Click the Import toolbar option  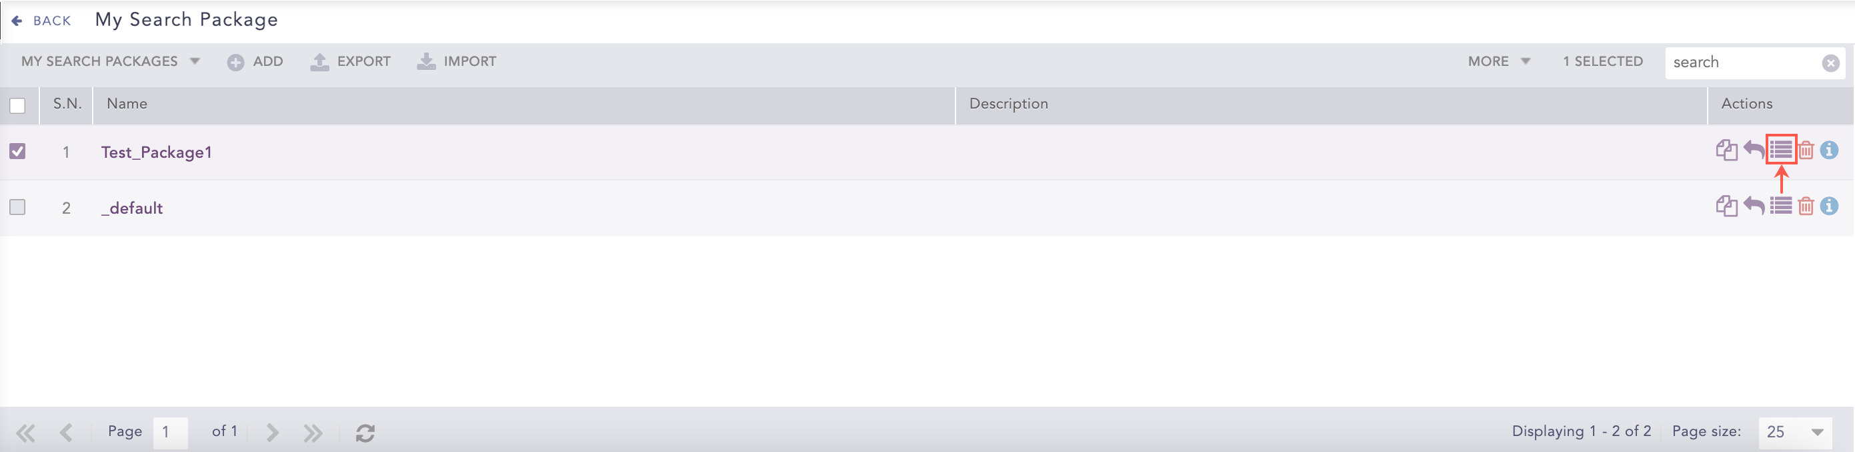[x=457, y=62]
